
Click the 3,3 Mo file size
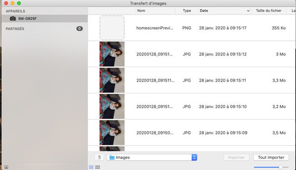point(279,80)
